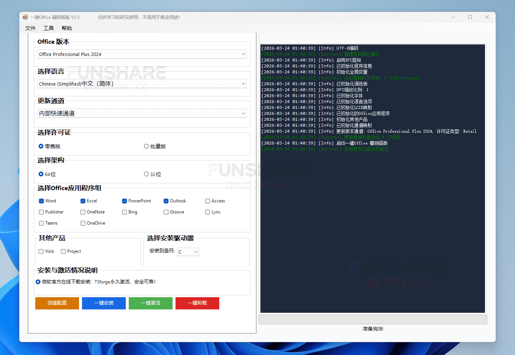Click the app icon in the title bar

[x=25, y=17]
